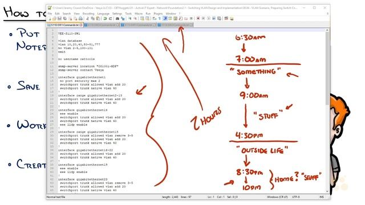Open the Tools menu
This screenshot has height=205, width=365.
pyautogui.click(x=128, y=14)
